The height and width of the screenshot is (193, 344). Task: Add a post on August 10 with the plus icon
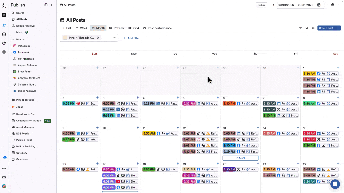click(138, 128)
